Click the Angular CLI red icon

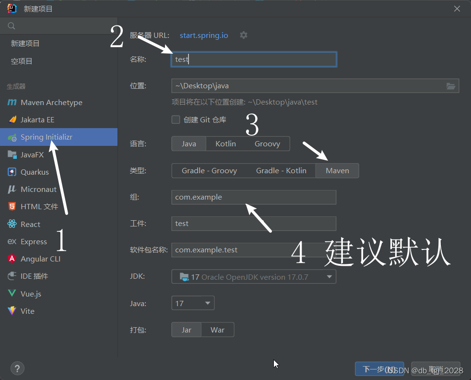[x=12, y=259]
